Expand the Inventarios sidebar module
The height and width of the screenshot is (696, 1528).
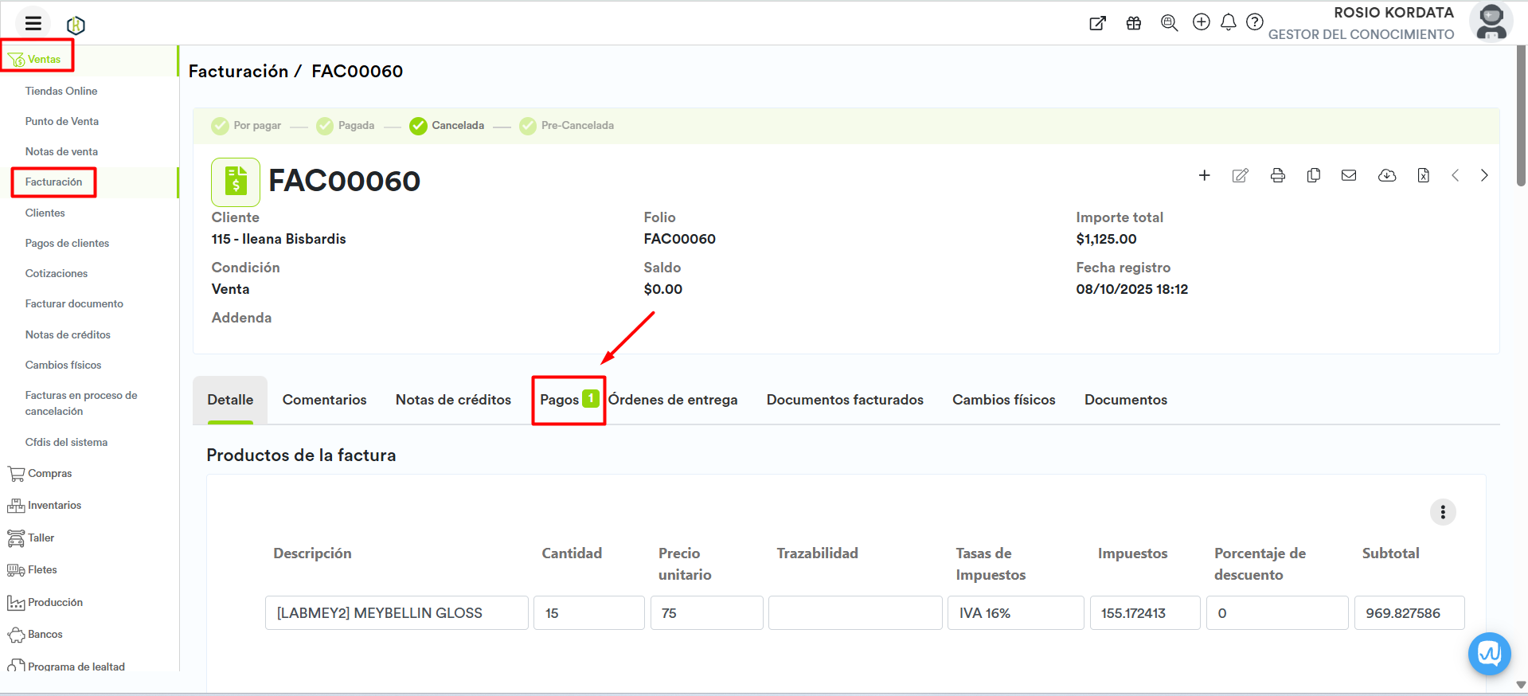pyautogui.click(x=54, y=506)
